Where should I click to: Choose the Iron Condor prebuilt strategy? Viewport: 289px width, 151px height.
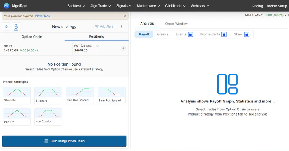point(48,117)
